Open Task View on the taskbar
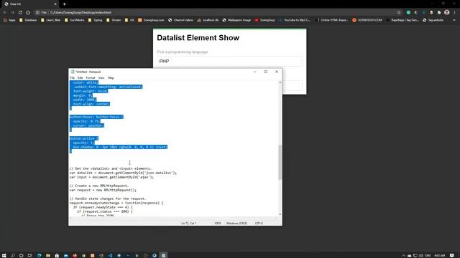The height and width of the screenshot is (258, 460). [x=30, y=255]
